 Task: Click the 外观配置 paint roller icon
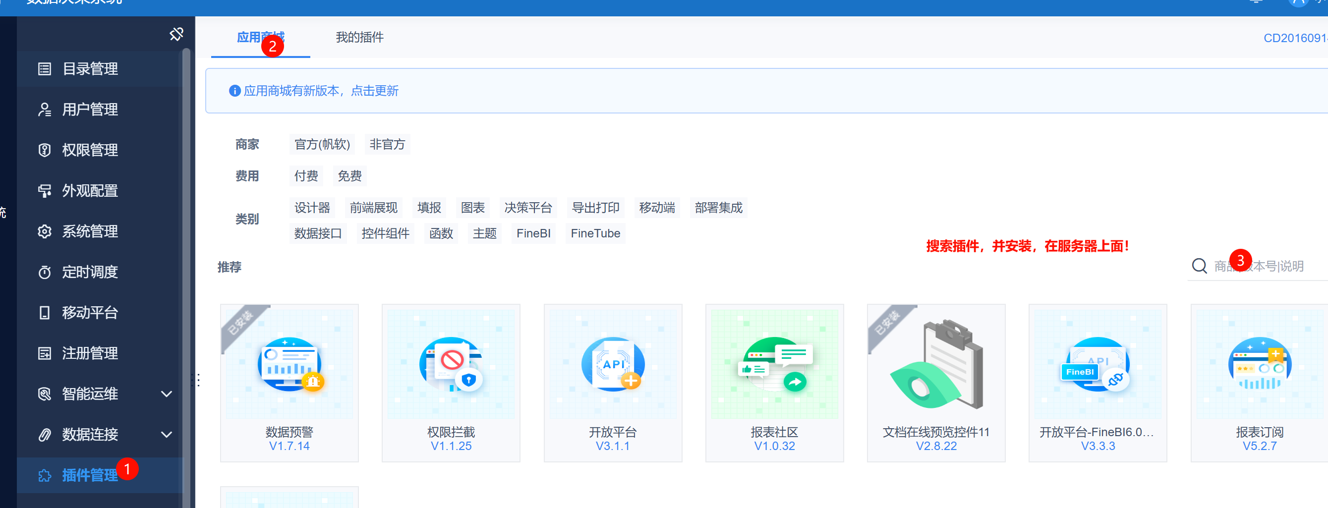[45, 191]
